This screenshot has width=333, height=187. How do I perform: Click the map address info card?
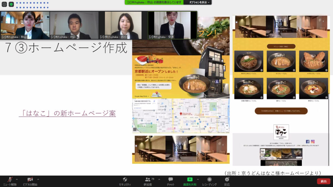pos(145,105)
